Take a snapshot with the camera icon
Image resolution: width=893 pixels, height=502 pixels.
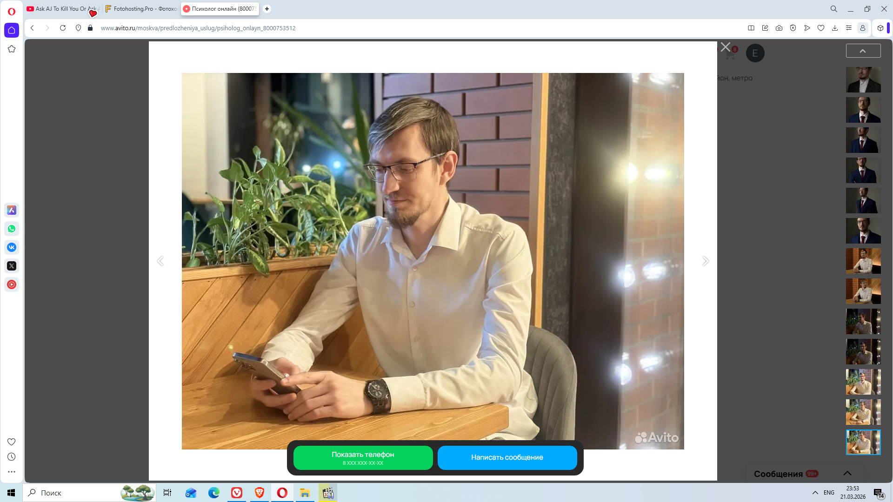pos(779,28)
